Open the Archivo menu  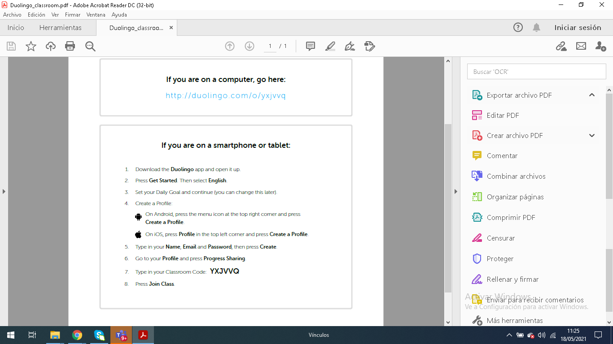pyautogui.click(x=12, y=15)
